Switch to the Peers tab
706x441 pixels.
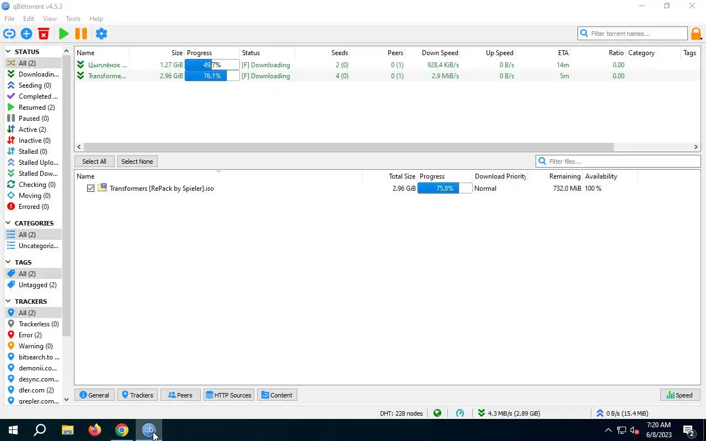180,395
